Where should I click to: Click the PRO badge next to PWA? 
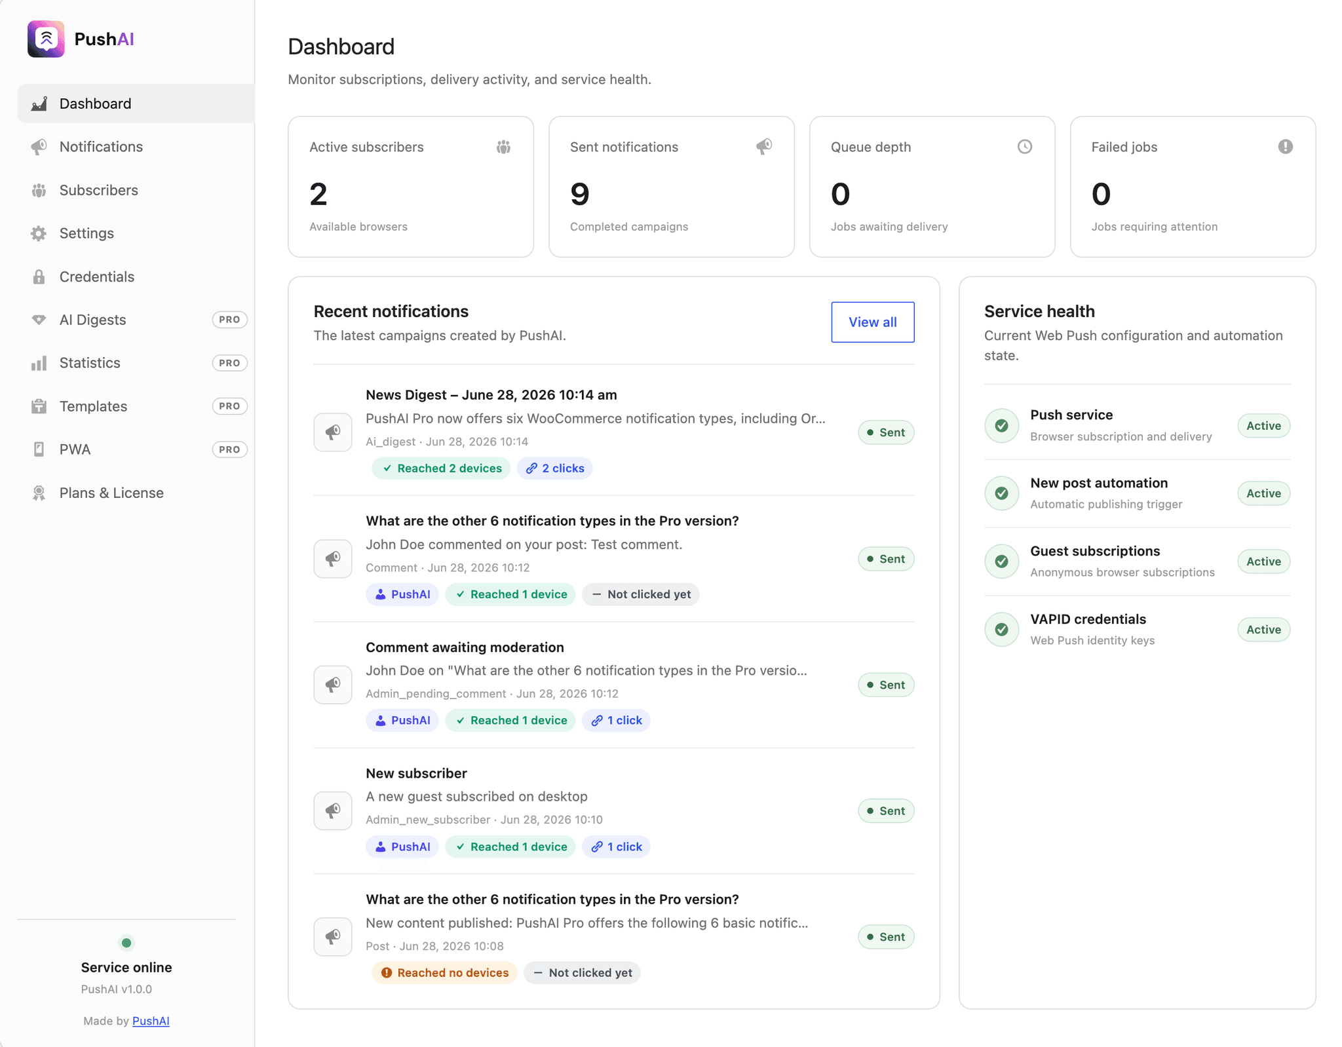pyautogui.click(x=229, y=449)
